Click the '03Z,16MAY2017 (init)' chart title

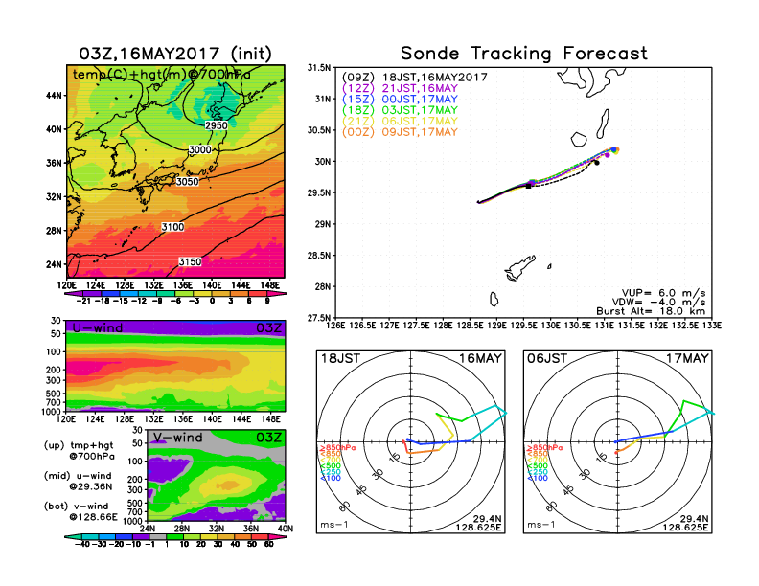tap(175, 54)
